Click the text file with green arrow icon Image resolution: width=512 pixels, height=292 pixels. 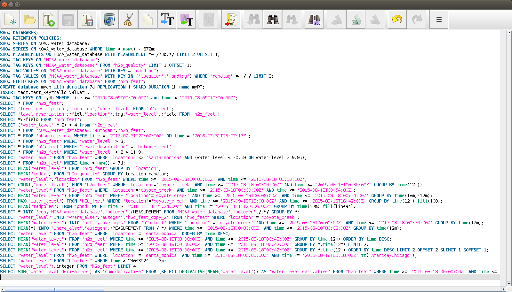tap(48, 19)
